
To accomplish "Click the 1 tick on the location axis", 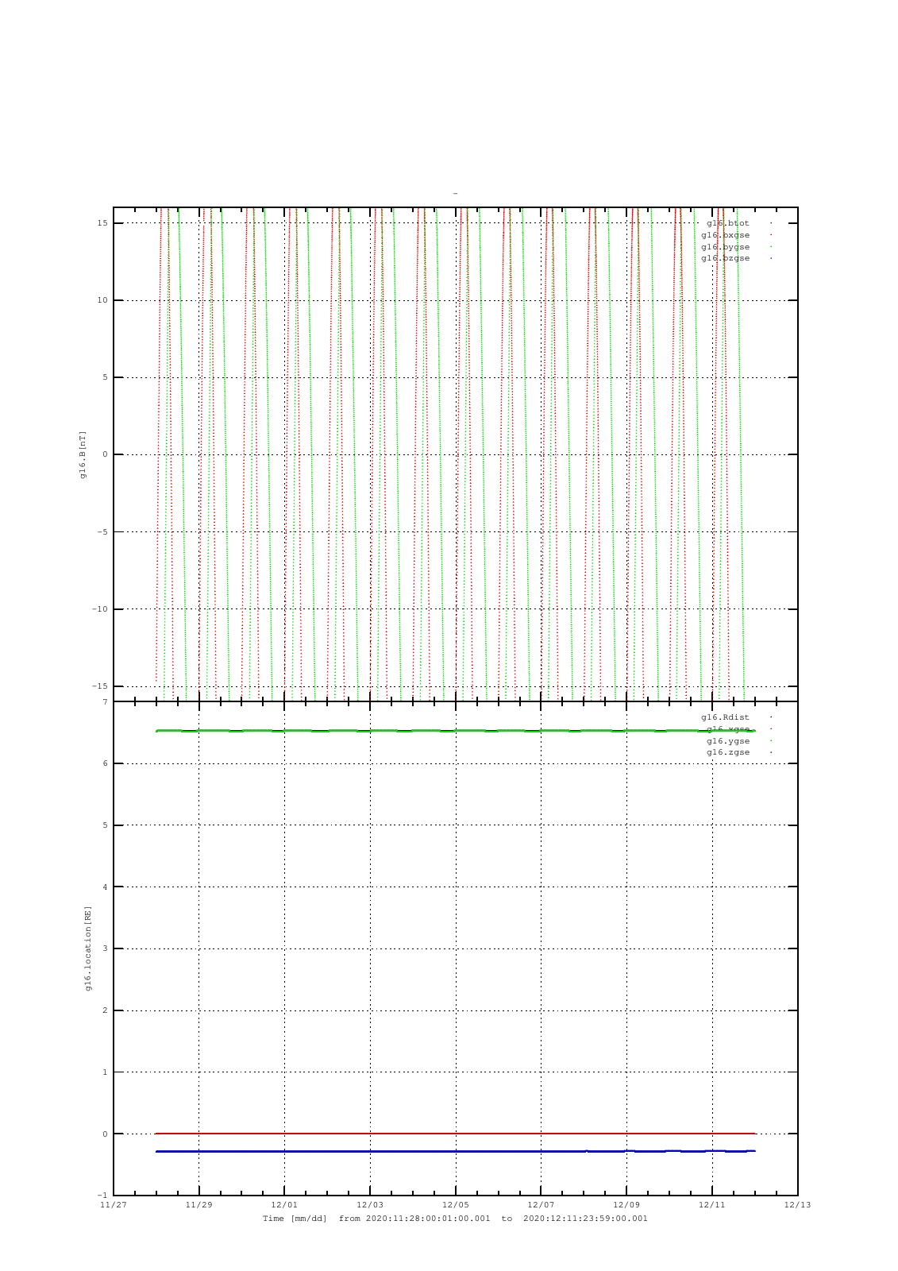I will (x=105, y=1072).
